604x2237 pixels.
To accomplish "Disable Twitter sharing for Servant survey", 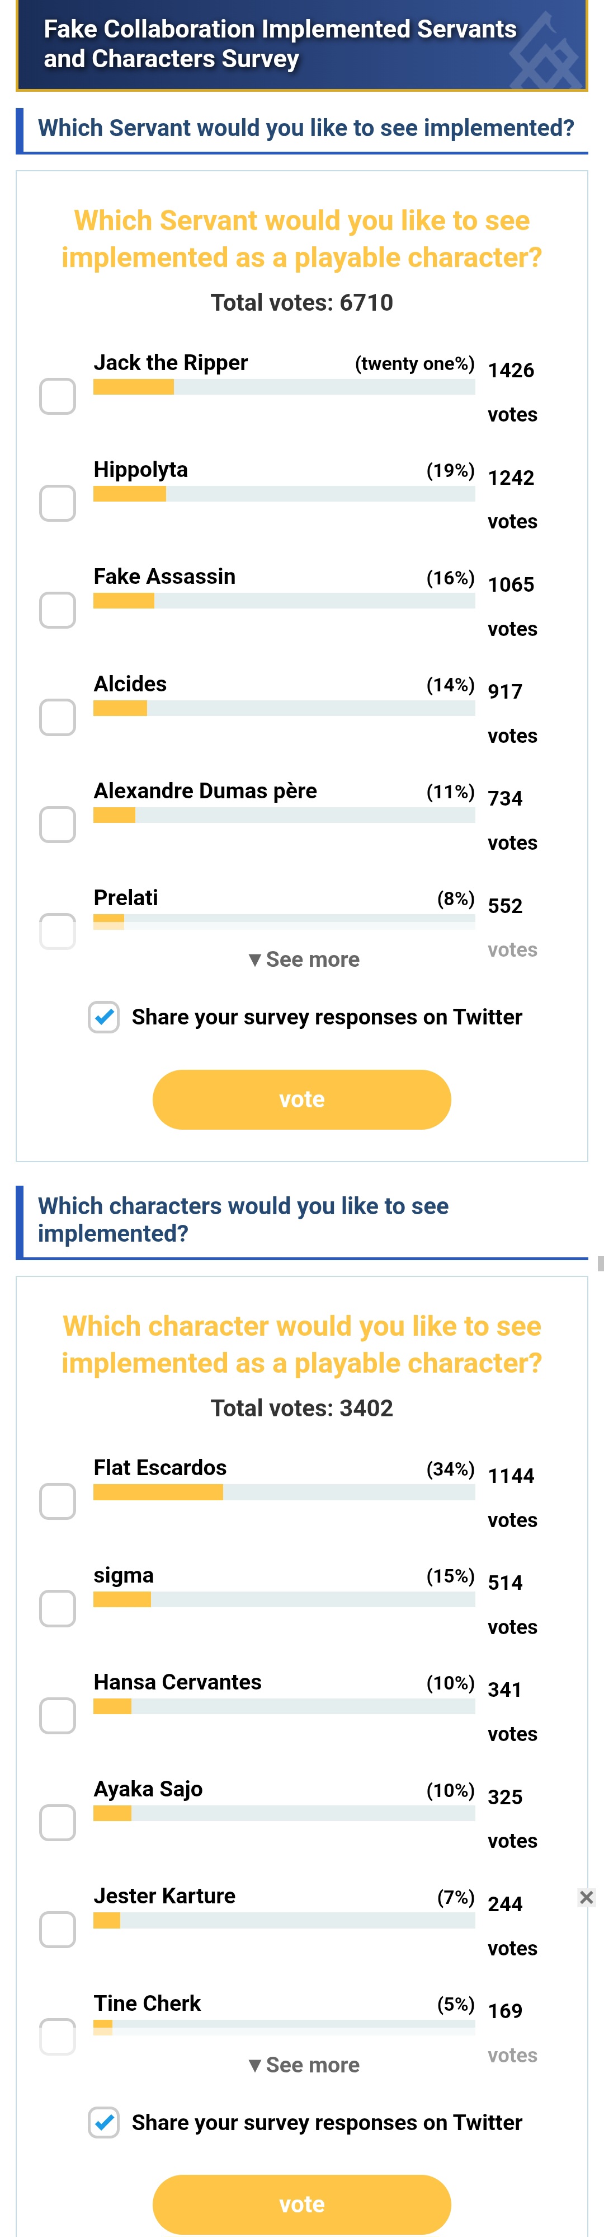I will [x=104, y=1017].
